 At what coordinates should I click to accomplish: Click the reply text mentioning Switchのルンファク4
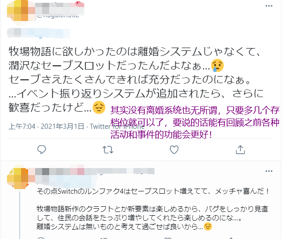tap(153, 191)
